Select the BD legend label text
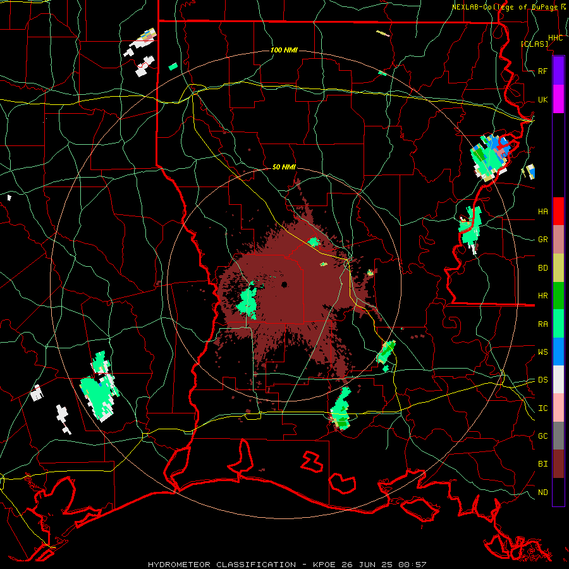Viewport: 569px width, 569px height. [542, 268]
